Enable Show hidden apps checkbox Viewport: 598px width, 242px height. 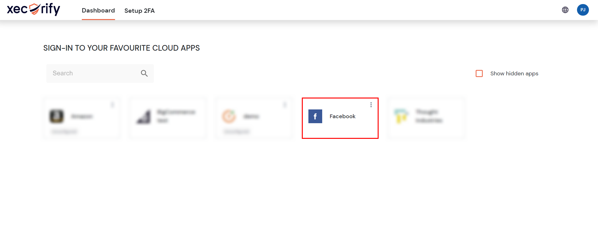[479, 73]
